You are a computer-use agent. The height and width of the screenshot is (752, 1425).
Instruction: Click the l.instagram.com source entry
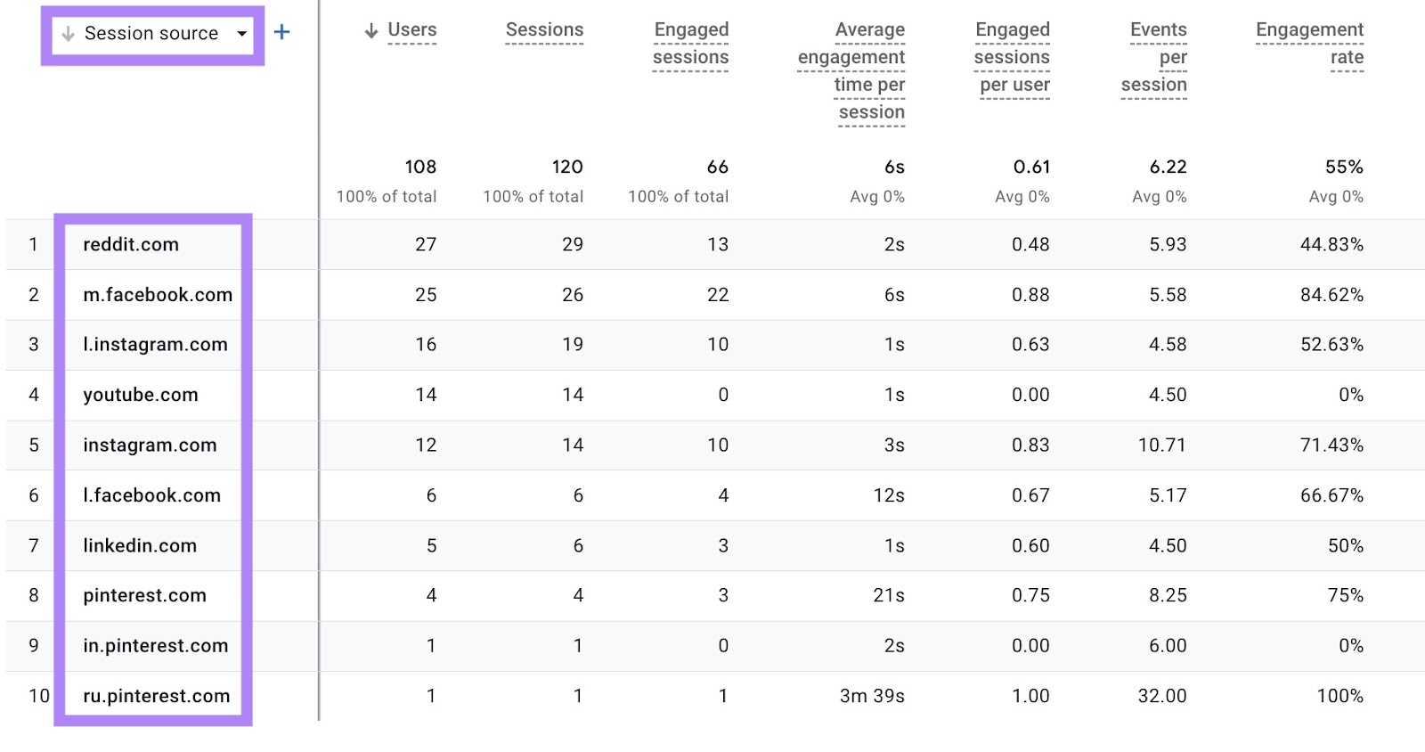152,345
